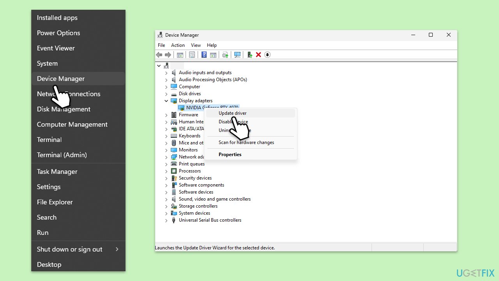Click the Storage controllers icon
The height and width of the screenshot is (281, 499).
(174, 206)
